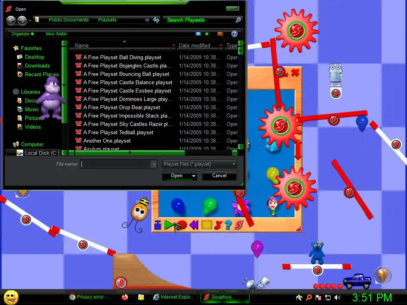
Task: Open the view options dropdown dot
Action: click(x=207, y=34)
